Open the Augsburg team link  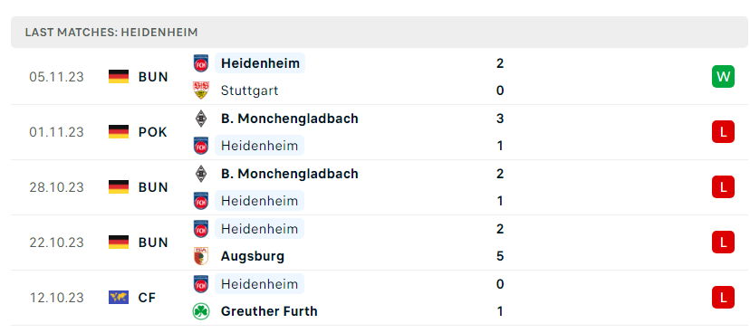pos(253,256)
